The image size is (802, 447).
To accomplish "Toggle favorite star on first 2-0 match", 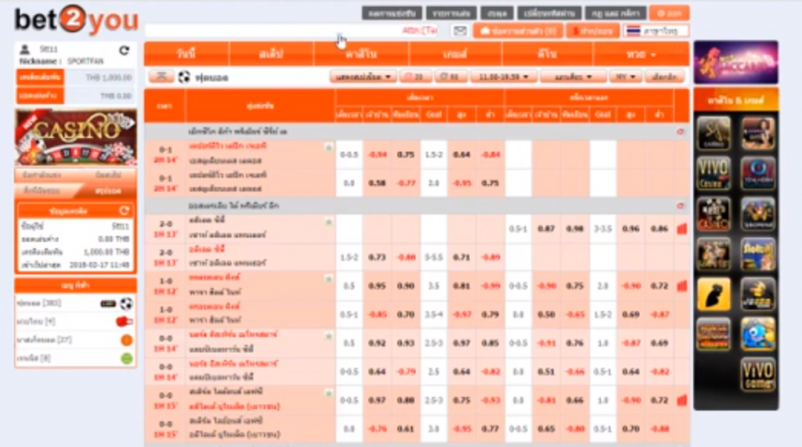I will pos(328,222).
